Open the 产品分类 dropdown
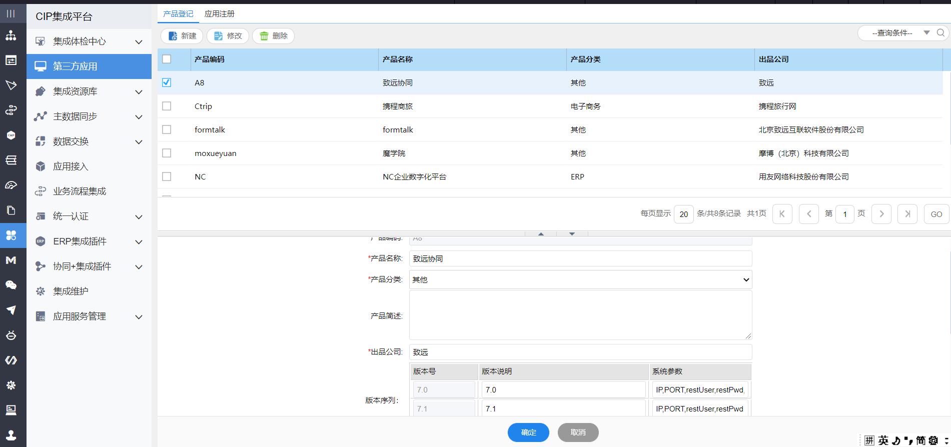This screenshot has width=951, height=447. [x=580, y=279]
